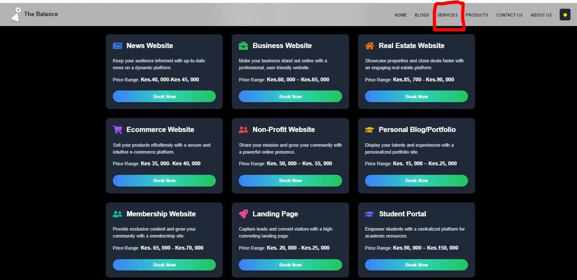Screen dimensions: 577x280
Task: Toggle the dark/light theme button
Action: (565, 15)
